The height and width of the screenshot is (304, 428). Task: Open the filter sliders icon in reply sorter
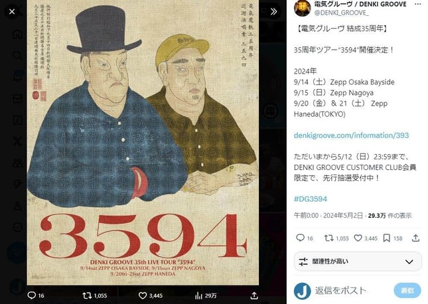tap(303, 262)
